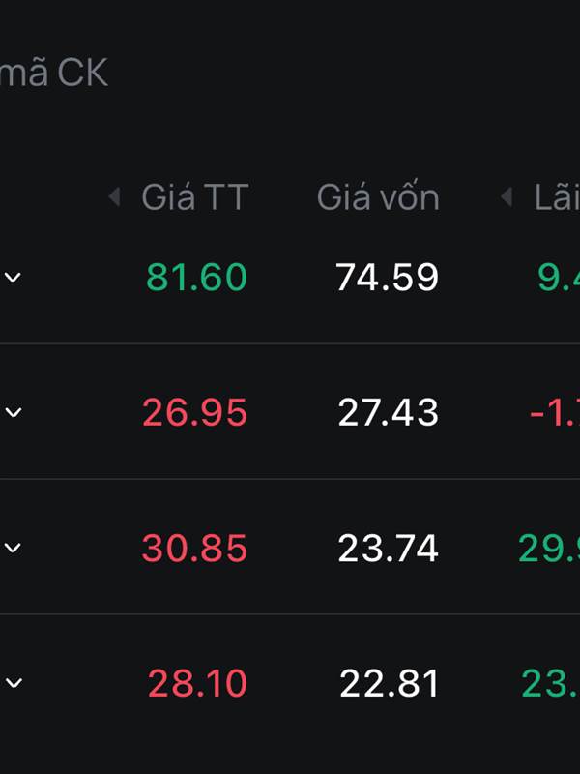Expand the row priced 30.85
This screenshot has width=580, height=774.
point(13,548)
